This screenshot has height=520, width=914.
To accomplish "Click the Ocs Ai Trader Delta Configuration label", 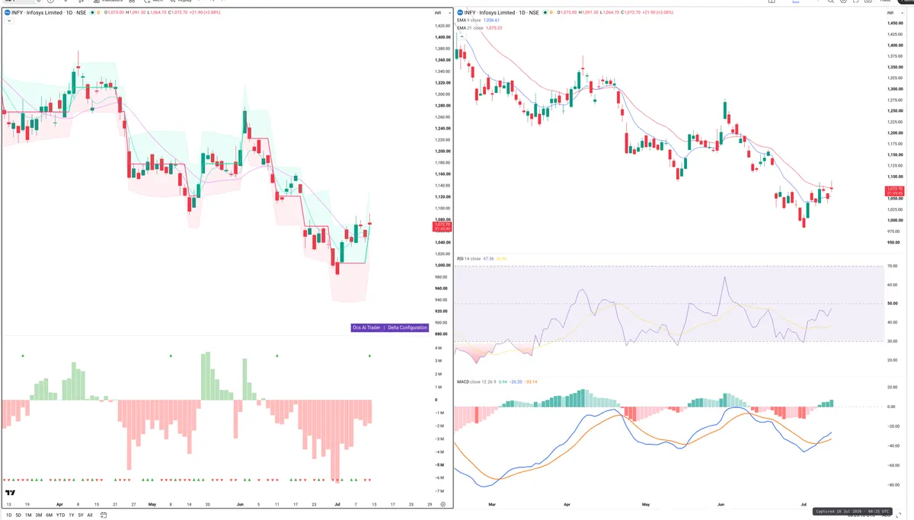I will (x=389, y=327).
